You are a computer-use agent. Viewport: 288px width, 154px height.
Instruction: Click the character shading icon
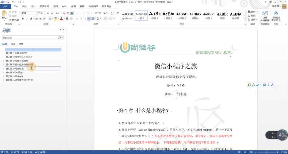pyautogui.click(x=67, y=19)
